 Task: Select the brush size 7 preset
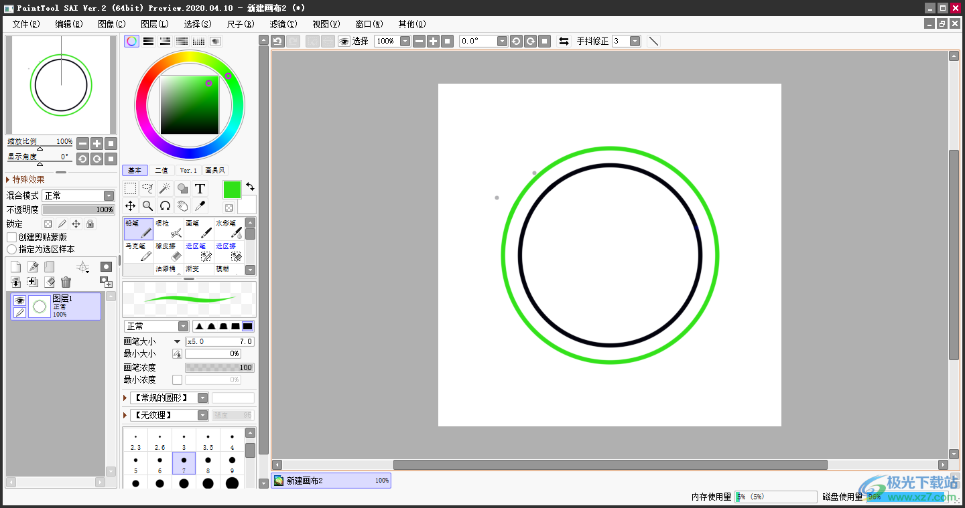point(184,463)
